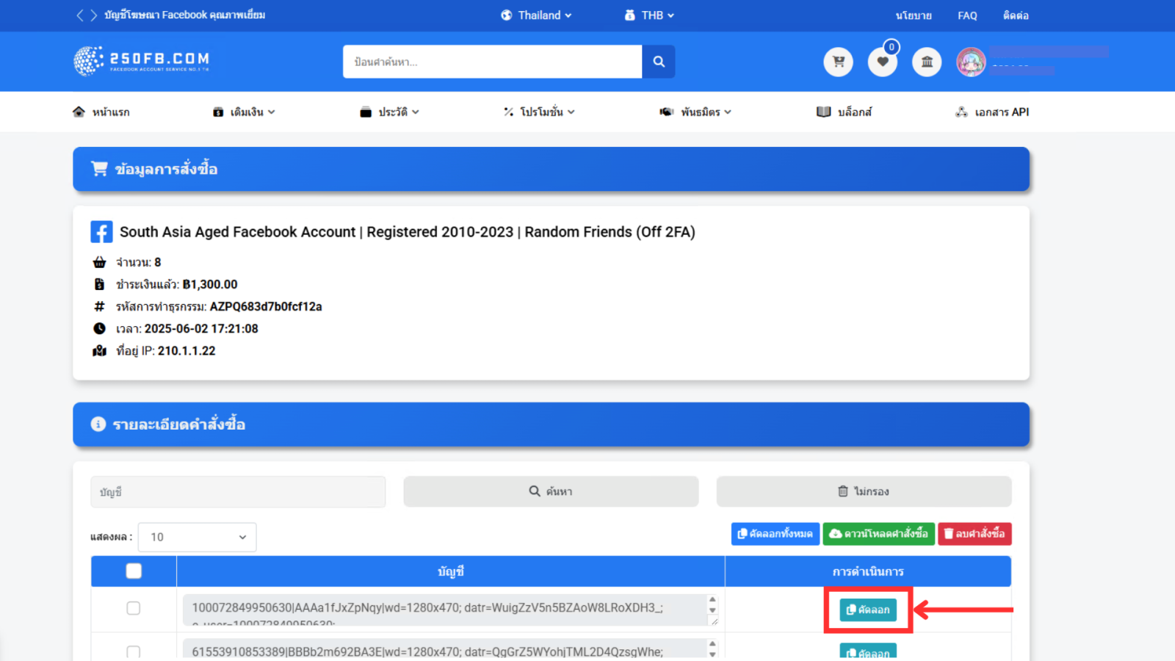1175x661 pixels.
Task: Toggle the select-all checkbox in table header
Action: pos(134,571)
